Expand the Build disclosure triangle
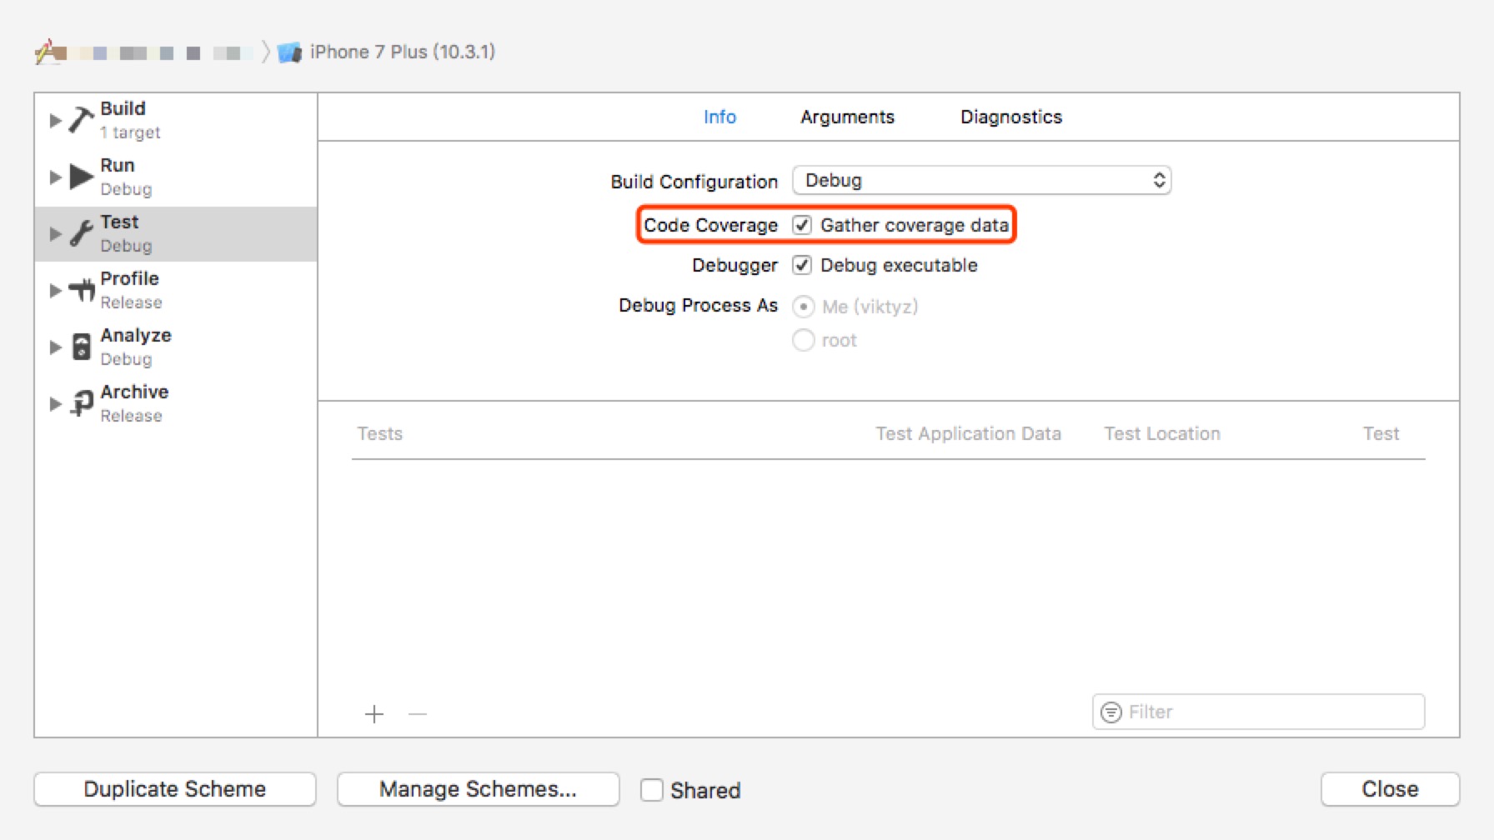This screenshot has height=840, width=1494. pos(55,121)
